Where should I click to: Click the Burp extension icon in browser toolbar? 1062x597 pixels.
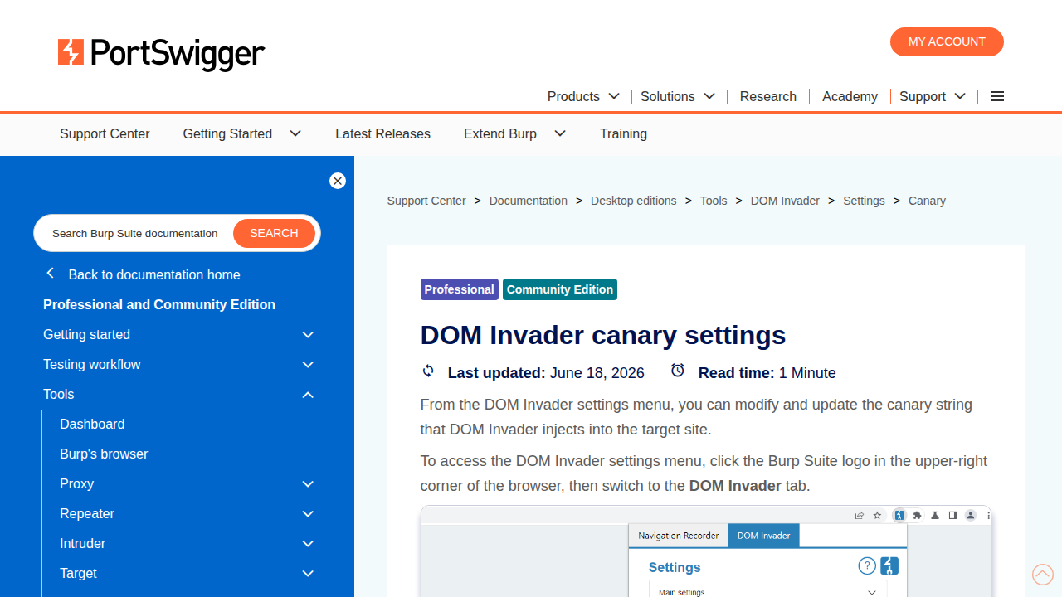(899, 515)
